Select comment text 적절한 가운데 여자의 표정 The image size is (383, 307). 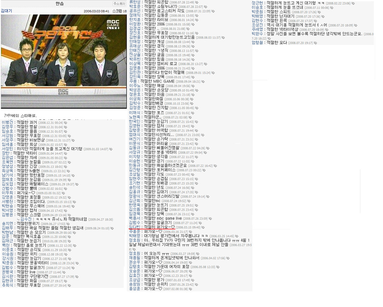(x=166, y=267)
